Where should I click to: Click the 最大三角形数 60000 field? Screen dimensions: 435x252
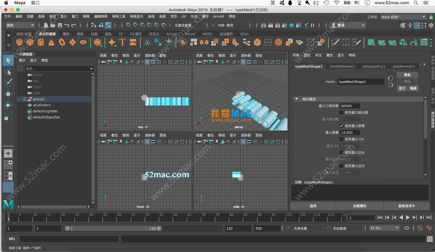pos(350,106)
